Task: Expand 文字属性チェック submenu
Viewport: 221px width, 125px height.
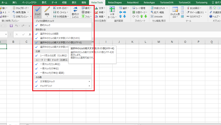Action: pos(63,82)
